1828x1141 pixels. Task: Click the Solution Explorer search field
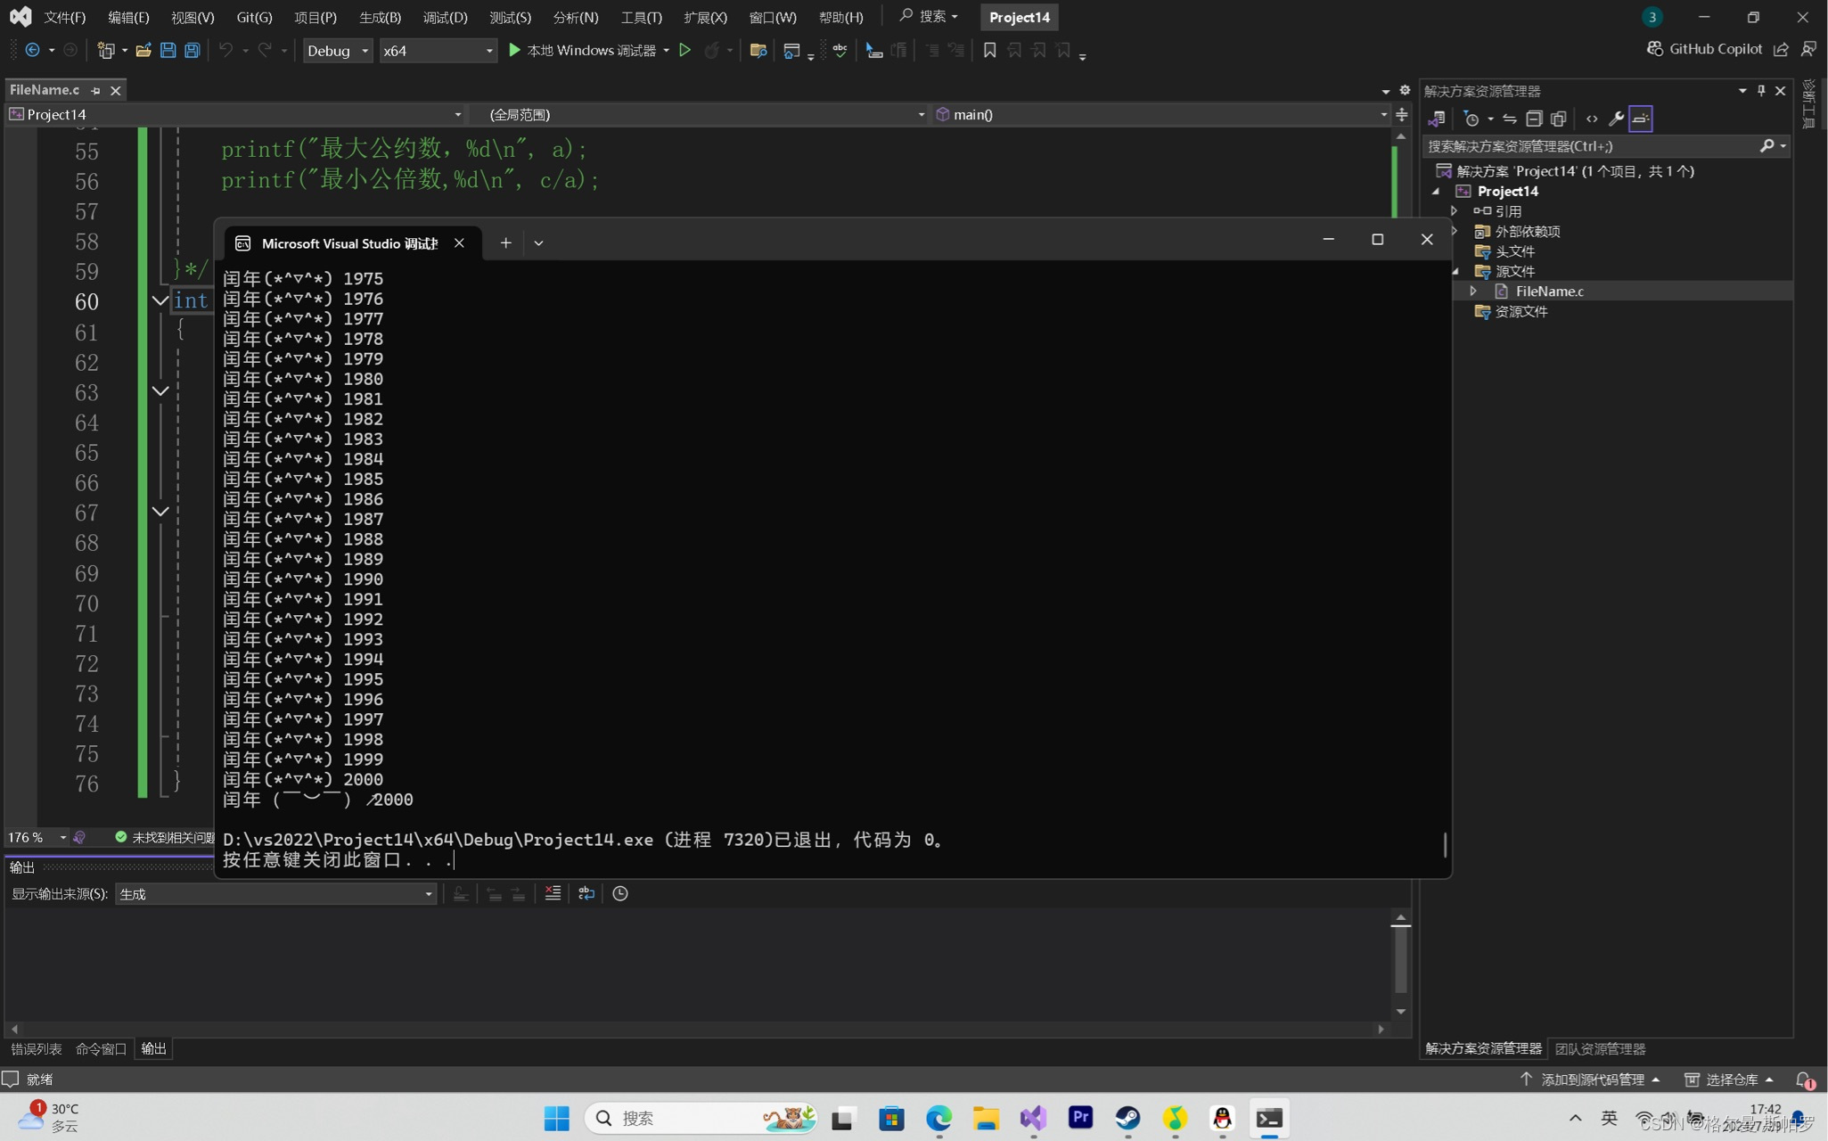click(1591, 145)
